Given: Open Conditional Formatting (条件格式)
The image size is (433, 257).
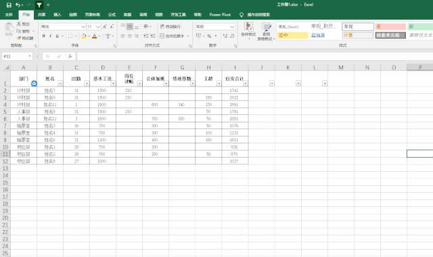Looking at the screenshot, I should pos(248,31).
